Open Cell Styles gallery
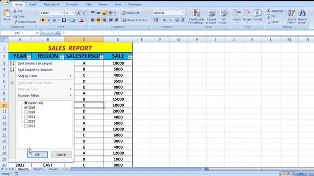 click(224, 17)
